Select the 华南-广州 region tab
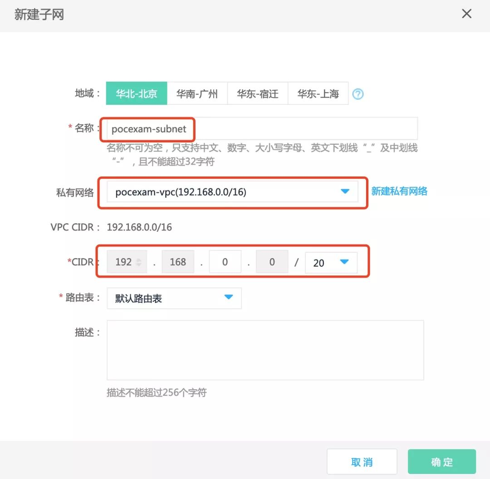The image size is (490, 479). pos(197,93)
